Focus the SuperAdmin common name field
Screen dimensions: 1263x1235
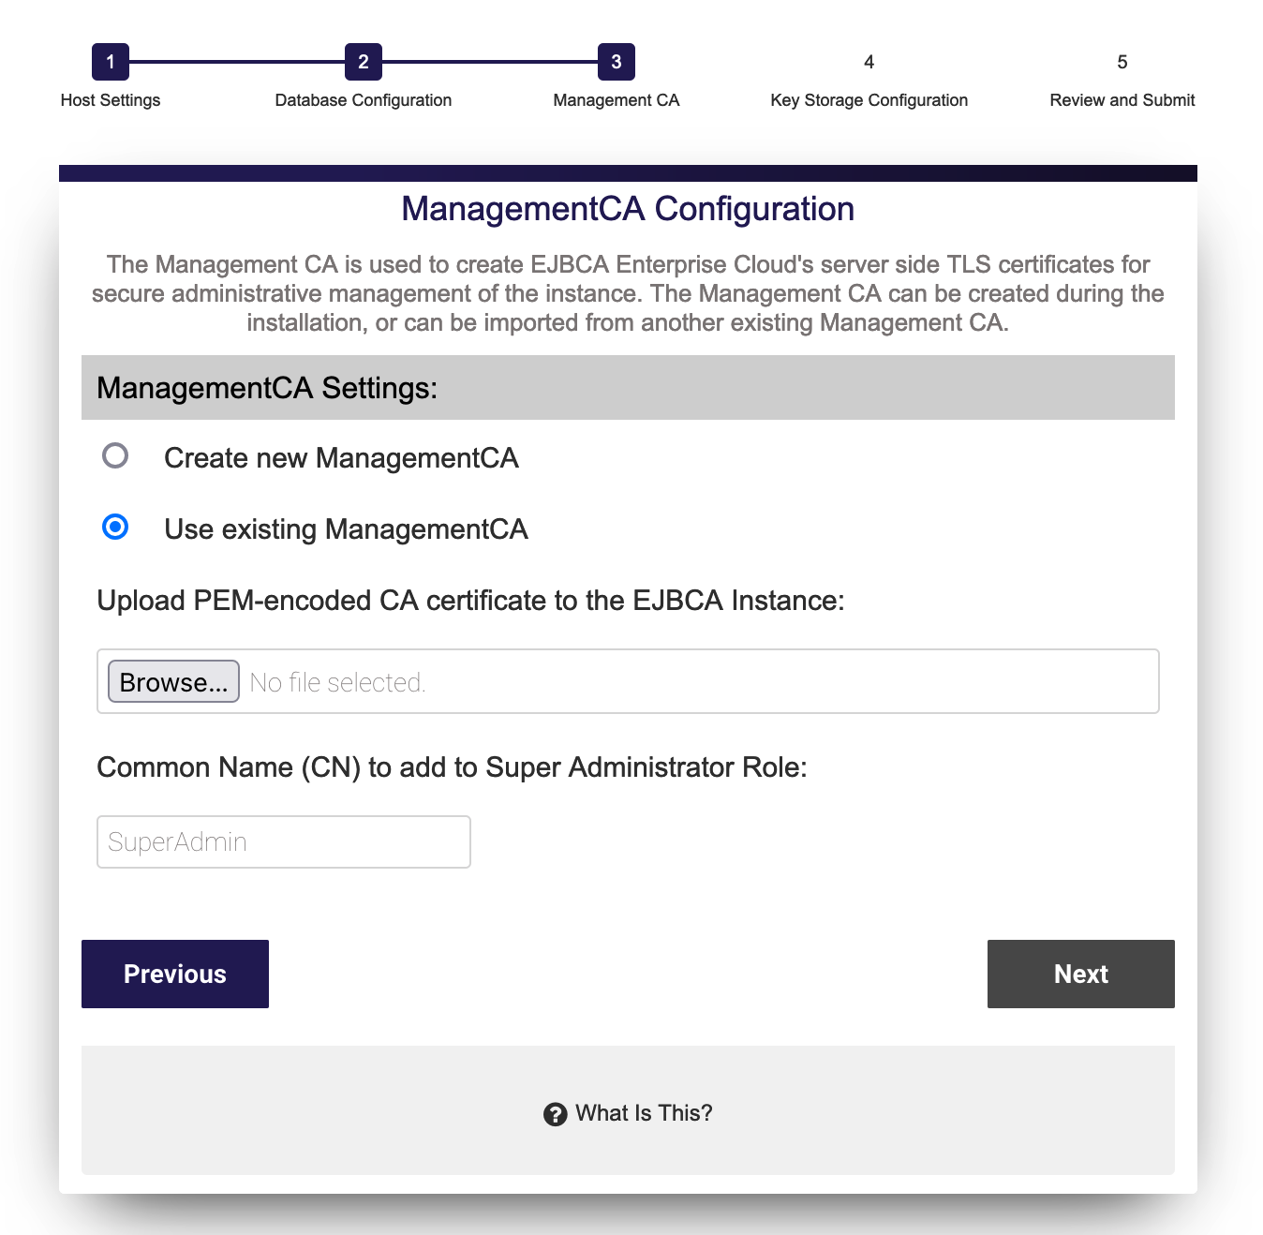(283, 841)
